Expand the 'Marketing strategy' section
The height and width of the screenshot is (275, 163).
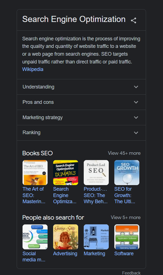click(x=81, y=117)
